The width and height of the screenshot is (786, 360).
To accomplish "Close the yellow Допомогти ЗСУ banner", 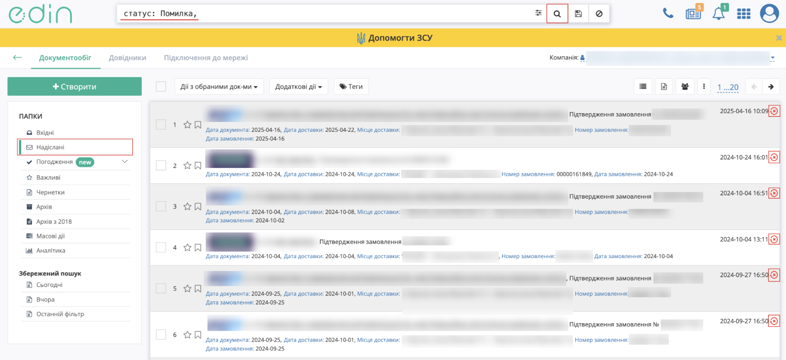I will 779,38.
